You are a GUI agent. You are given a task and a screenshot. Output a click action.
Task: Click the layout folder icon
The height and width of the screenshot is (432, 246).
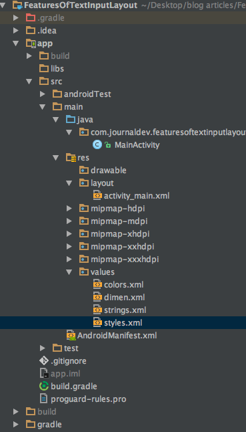[84, 183]
